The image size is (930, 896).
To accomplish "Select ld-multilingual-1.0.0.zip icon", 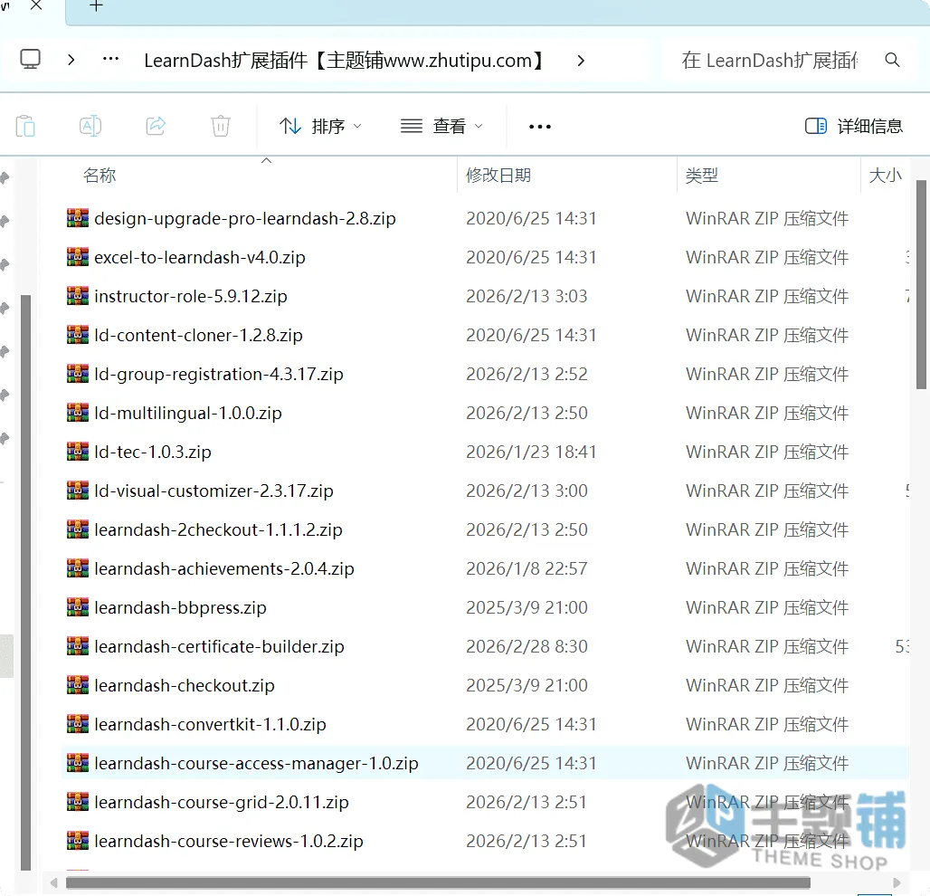I will pos(78,413).
